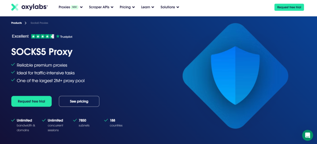Open the live chat widget icon
The width and height of the screenshot is (317, 144).
click(307, 135)
